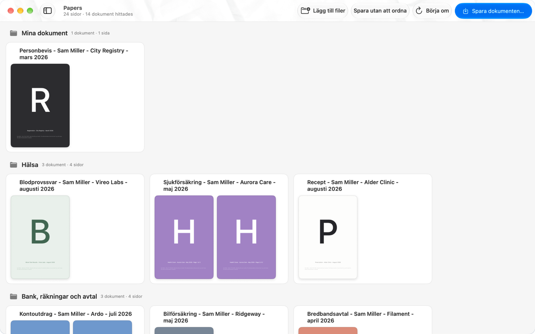Click the Blodprovssvar - Vireo Labs document title
535x334 pixels.
(x=73, y=186)
